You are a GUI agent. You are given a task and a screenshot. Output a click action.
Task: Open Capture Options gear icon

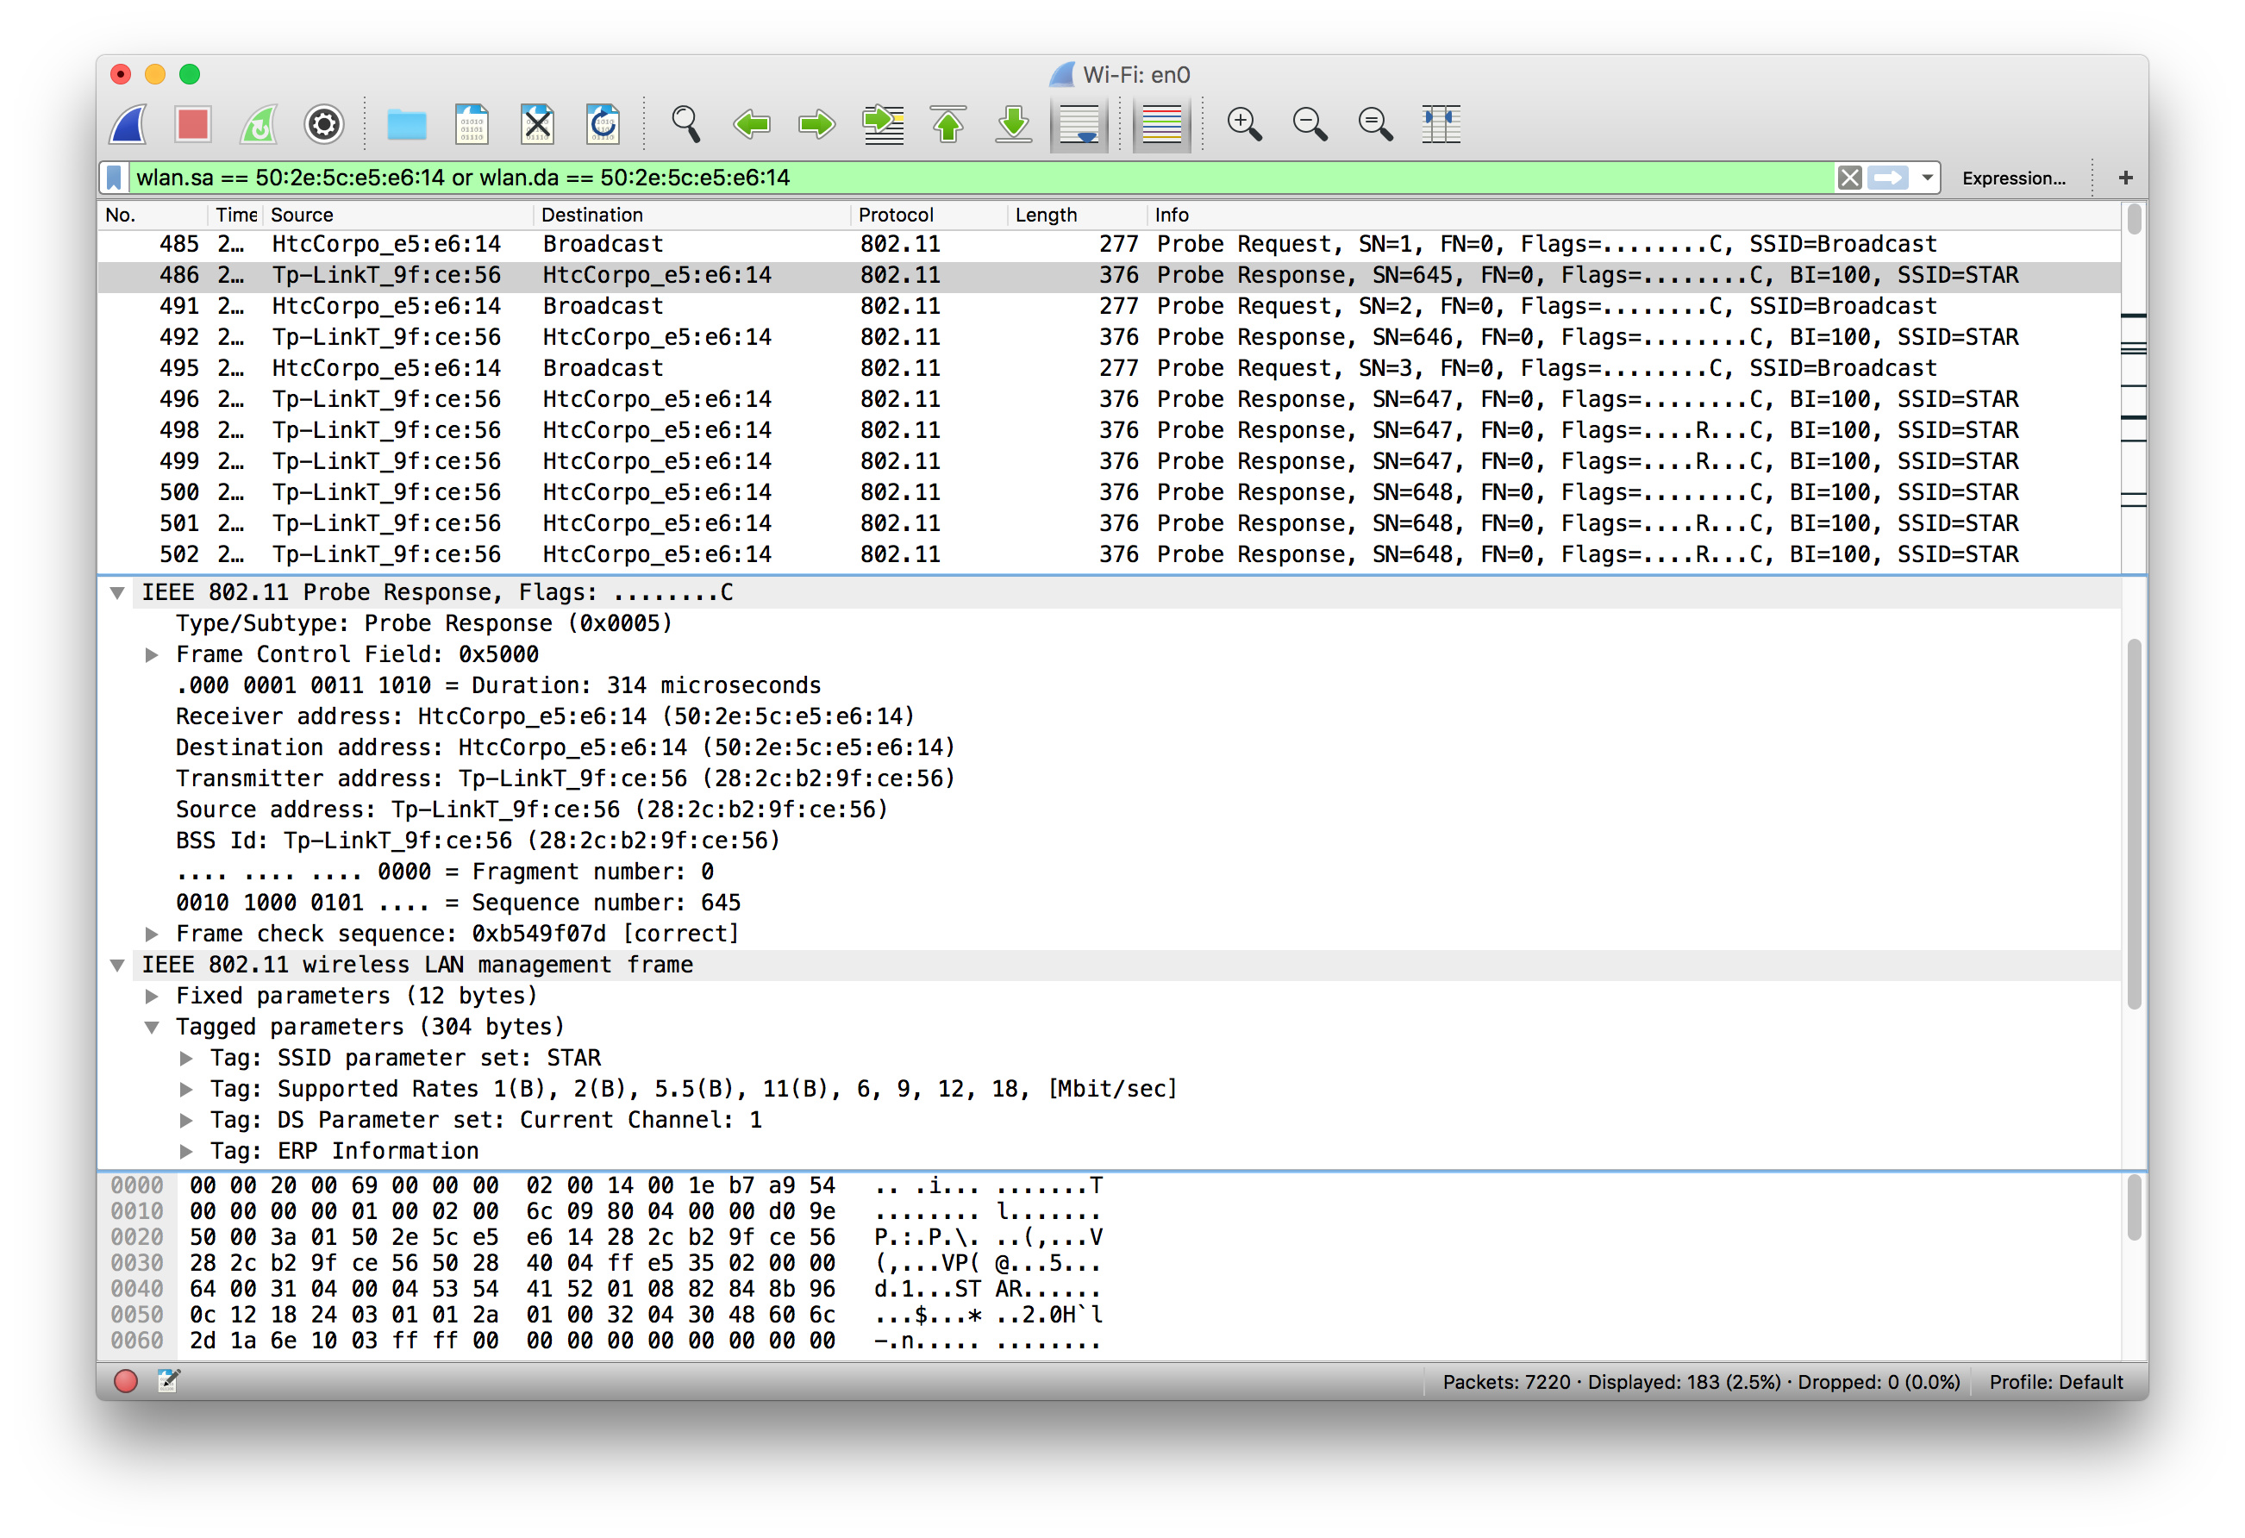(x=323, y=125)
